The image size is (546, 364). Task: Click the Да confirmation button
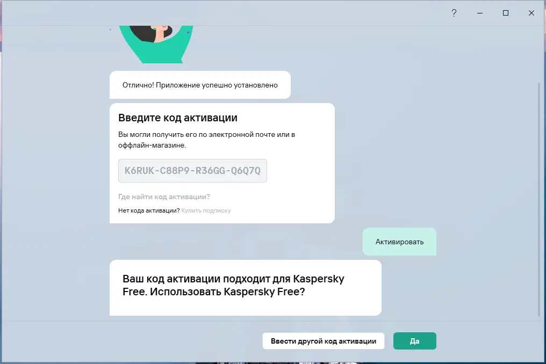415,341
